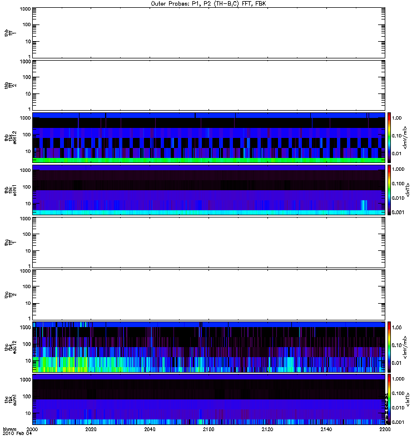Screen dimensions: 417x445
Task: Click the rotated 'thb fbk scm1' panel label
Action: pos(11,190)
